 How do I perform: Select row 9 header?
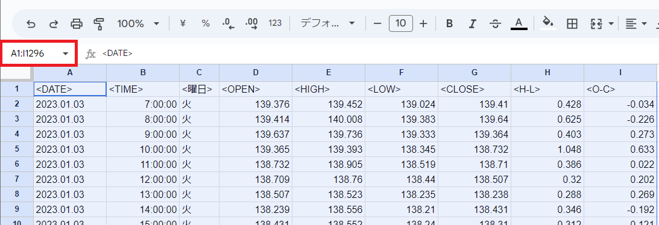17,209
